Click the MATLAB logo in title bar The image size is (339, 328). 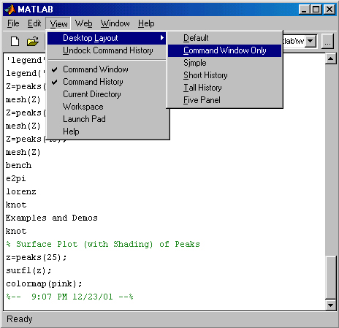[x=9, y=9]
